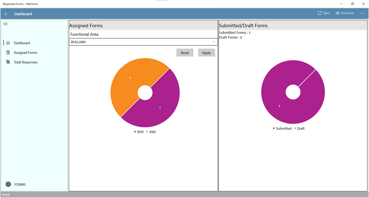Click the purple BHV chart segment
The height and width of the screenshot is (198, 369).
160,108
